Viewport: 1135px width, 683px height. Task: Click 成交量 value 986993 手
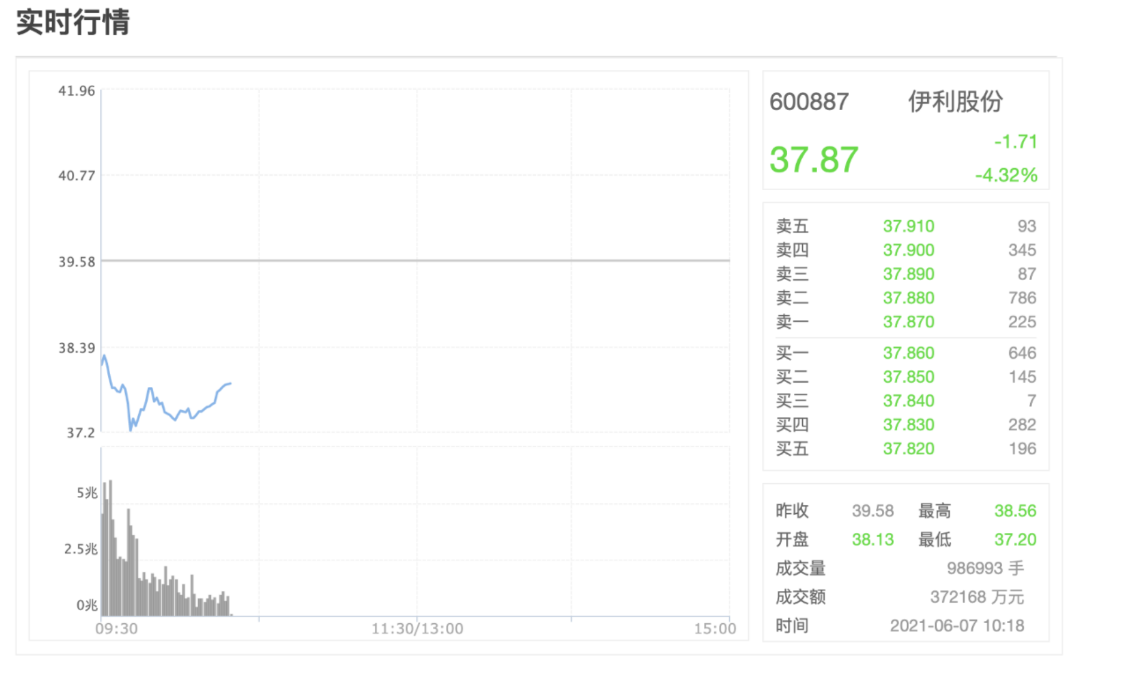click(x=985, y=568)
